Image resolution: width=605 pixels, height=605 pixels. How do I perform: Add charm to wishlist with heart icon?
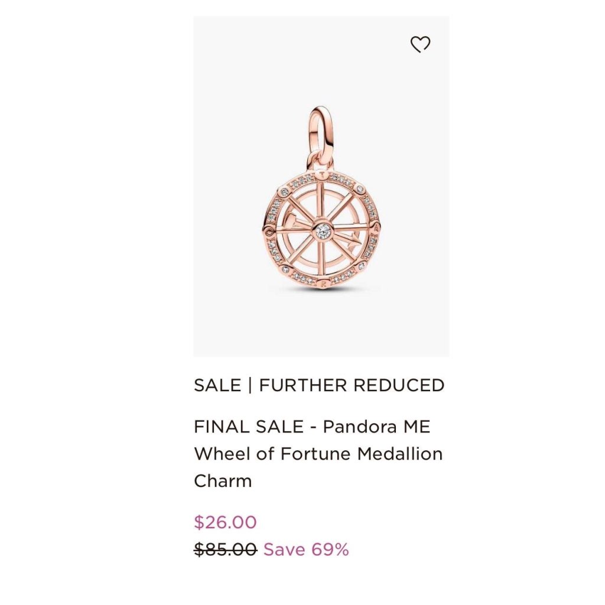pos(420,44)
